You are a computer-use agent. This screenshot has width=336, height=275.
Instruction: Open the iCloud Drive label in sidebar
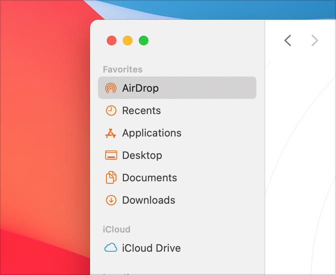(151, 248)
